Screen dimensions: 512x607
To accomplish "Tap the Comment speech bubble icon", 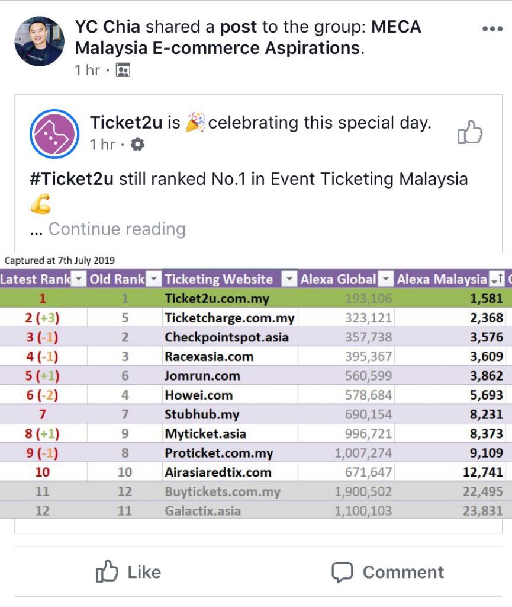I will pyautogui.click(x=342, y=572).
